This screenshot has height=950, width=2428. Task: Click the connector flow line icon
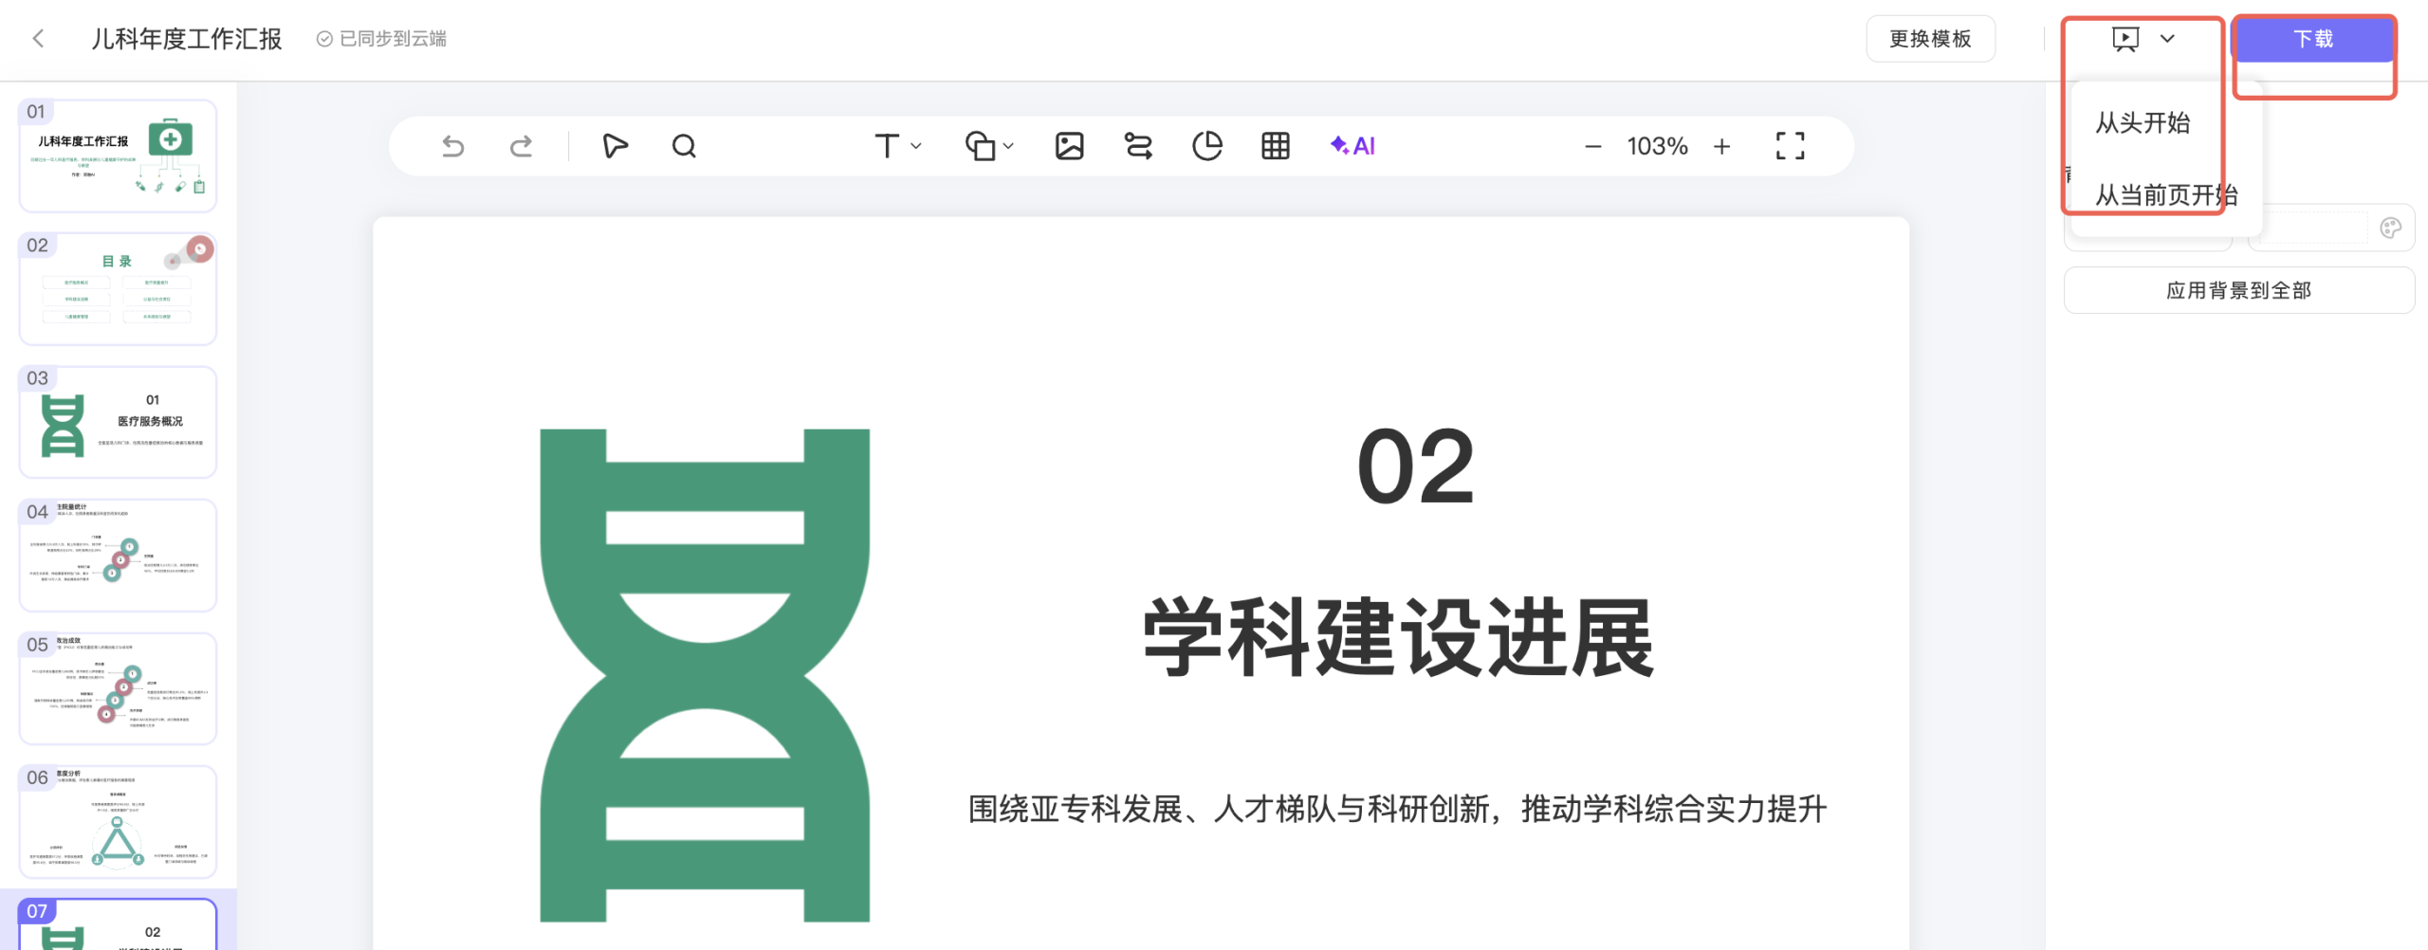(x=1137, y=146)
